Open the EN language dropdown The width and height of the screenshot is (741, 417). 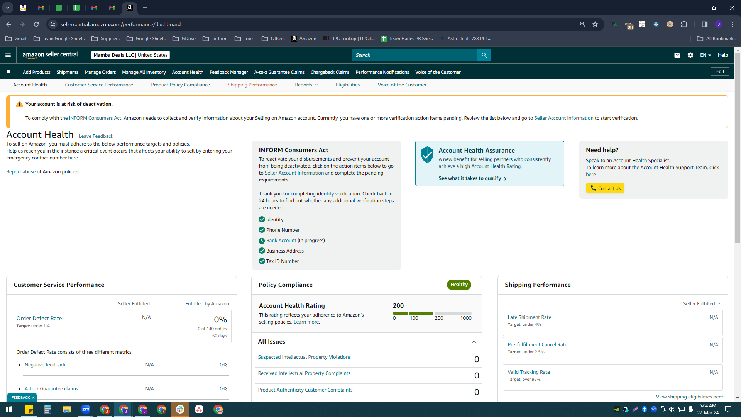705,55
